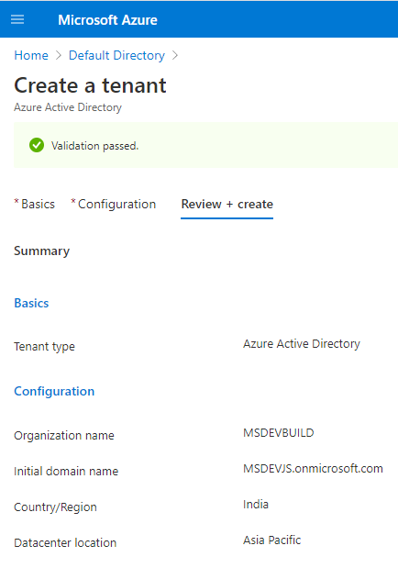Click the blue Configuration section heading
398x568 pixels.
54,391
